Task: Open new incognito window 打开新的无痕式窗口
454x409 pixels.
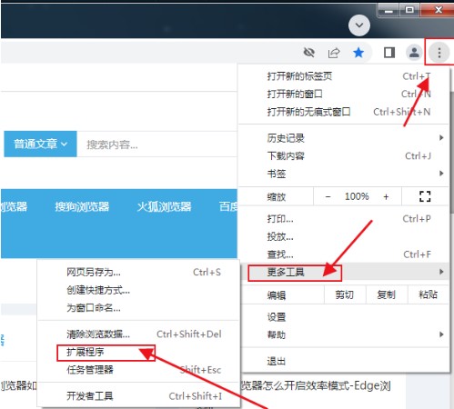Action: pyautogui.click(x=343, y=112)
